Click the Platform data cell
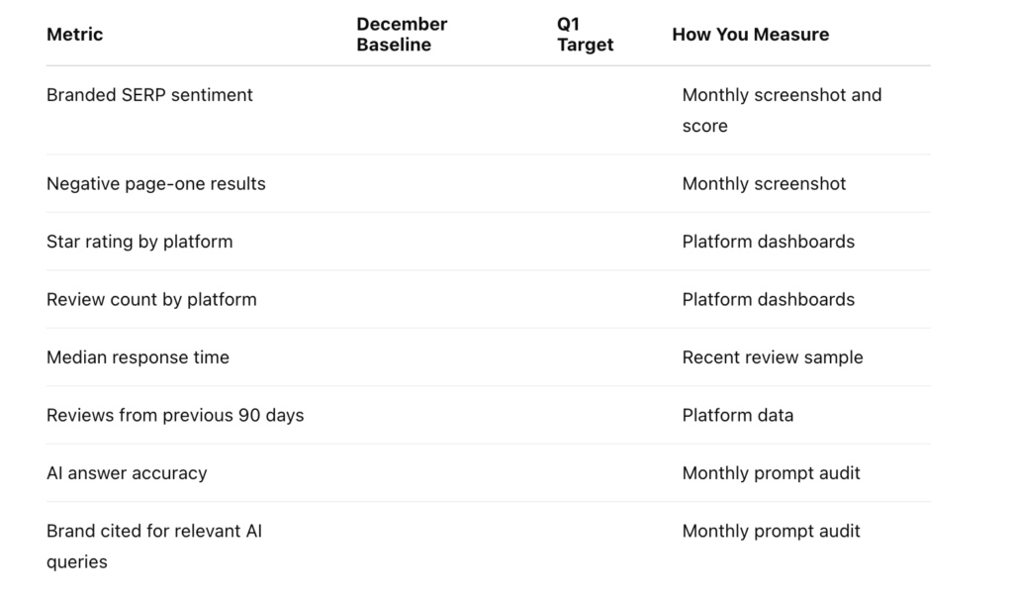Screen dimensions: 1013x602 (738, 415)
